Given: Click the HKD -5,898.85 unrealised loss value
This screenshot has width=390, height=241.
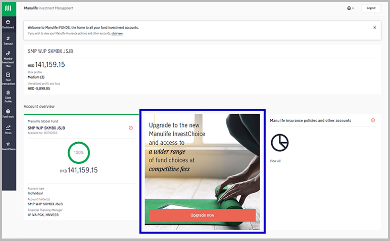Looking at the screenshot, I should pos(39,88).
